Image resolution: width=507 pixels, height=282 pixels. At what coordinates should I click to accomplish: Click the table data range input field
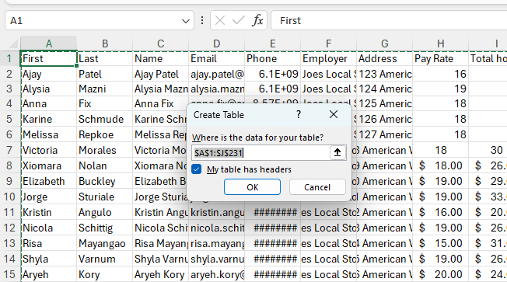tap(260, 152)
